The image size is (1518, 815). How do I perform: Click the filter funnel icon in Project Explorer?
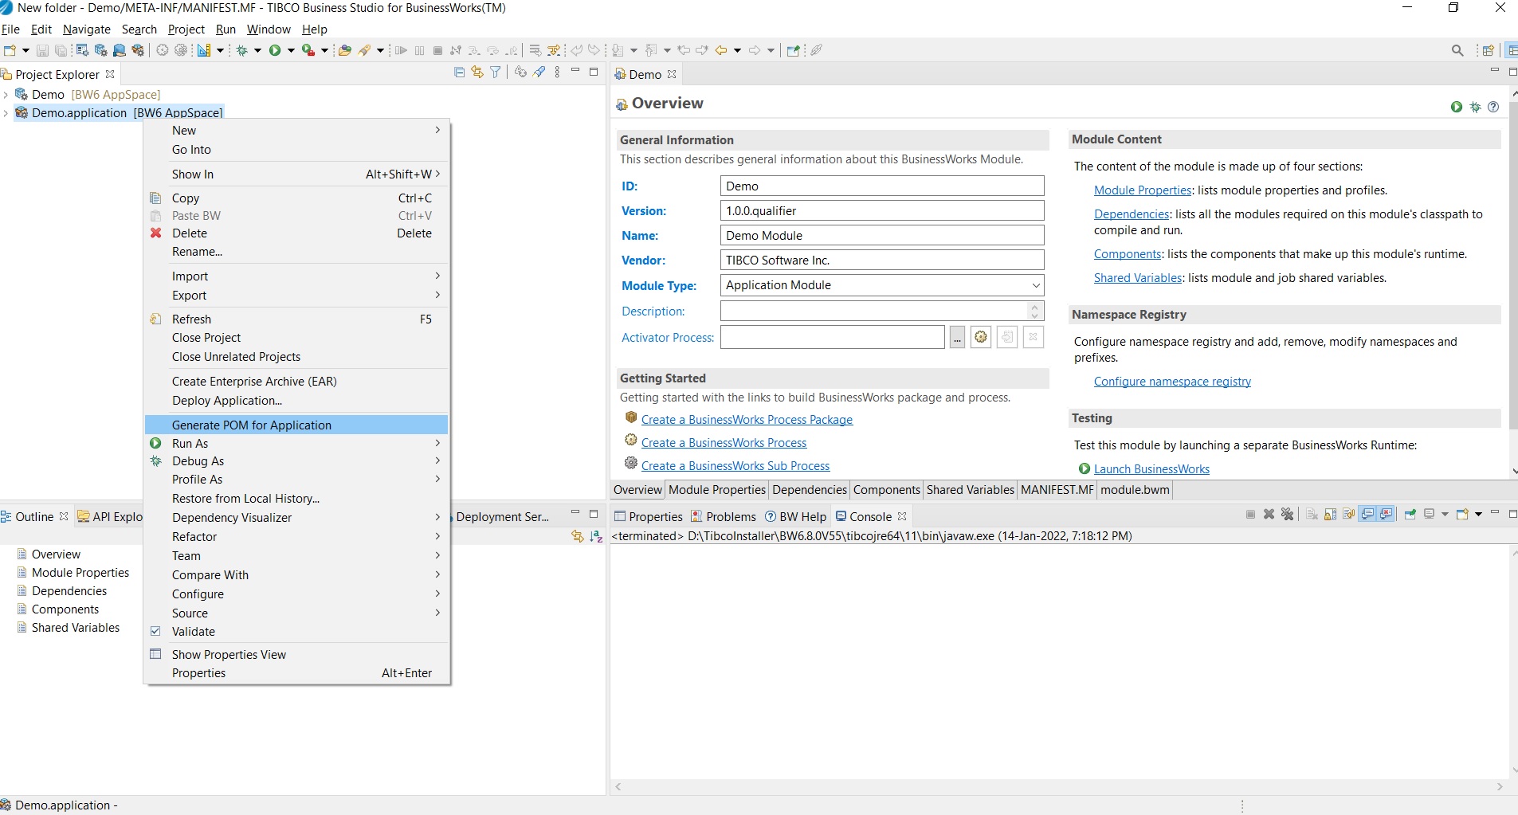point(496,72)
